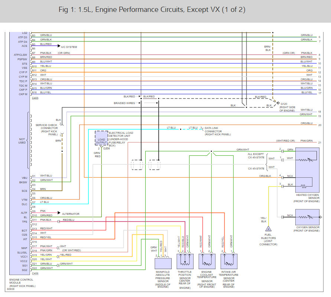Click continuation number 6 on the right edge
The width and height of the screenshot is (331, 297).
point(319,37)
